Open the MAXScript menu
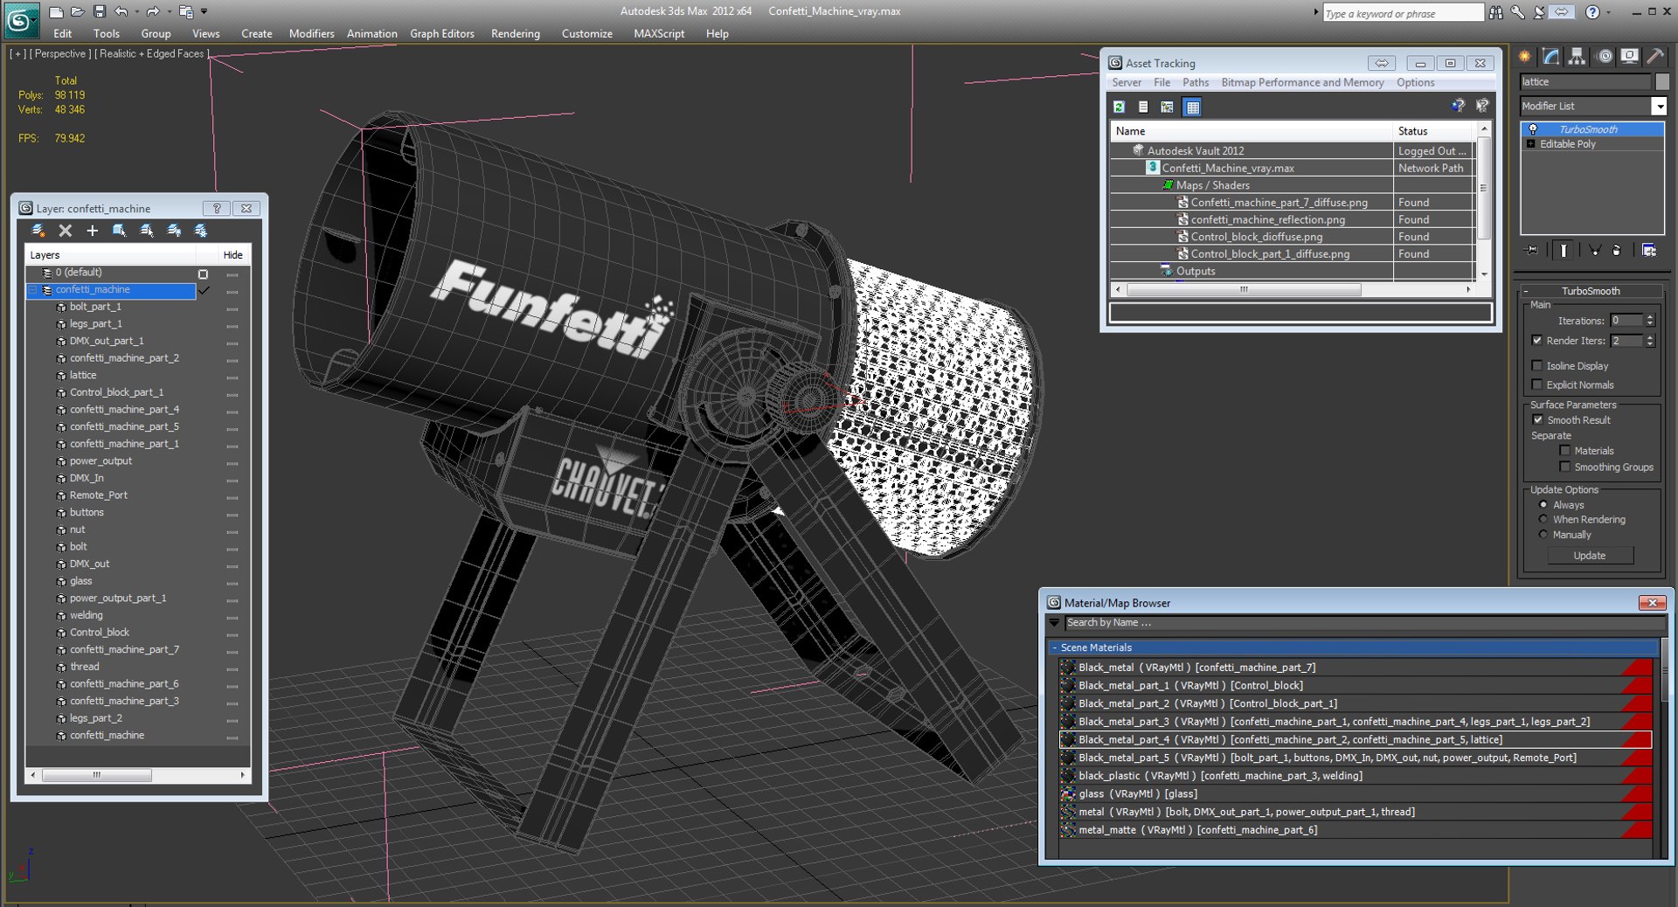This screenshot has height=907, width=1678. point(659,34)
